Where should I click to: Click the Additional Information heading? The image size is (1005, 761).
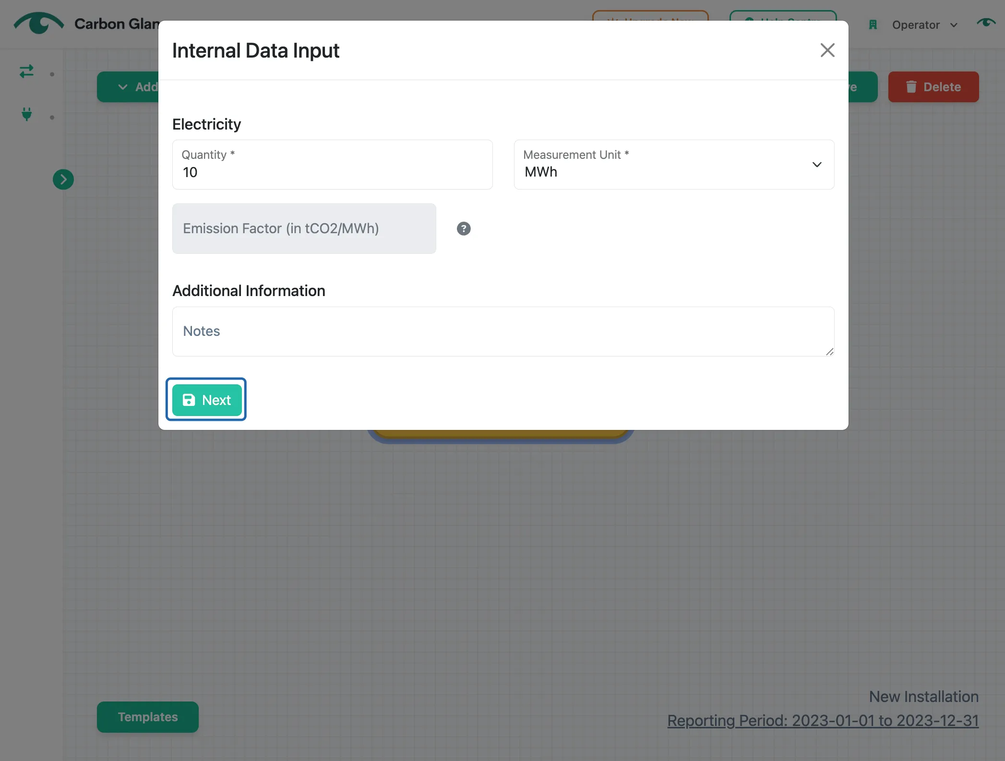(x=249, y=291)
